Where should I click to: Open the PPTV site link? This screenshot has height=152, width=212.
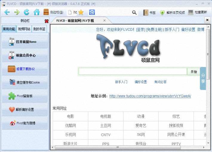(176, 144)
